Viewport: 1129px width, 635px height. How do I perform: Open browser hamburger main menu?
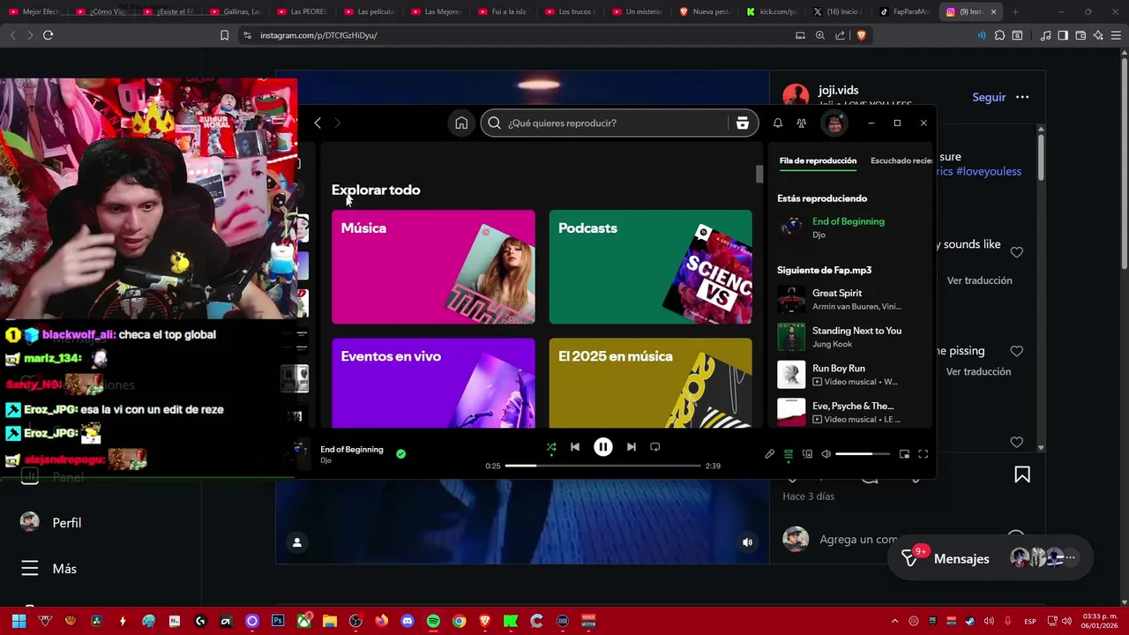click(x=1116, y=35)
